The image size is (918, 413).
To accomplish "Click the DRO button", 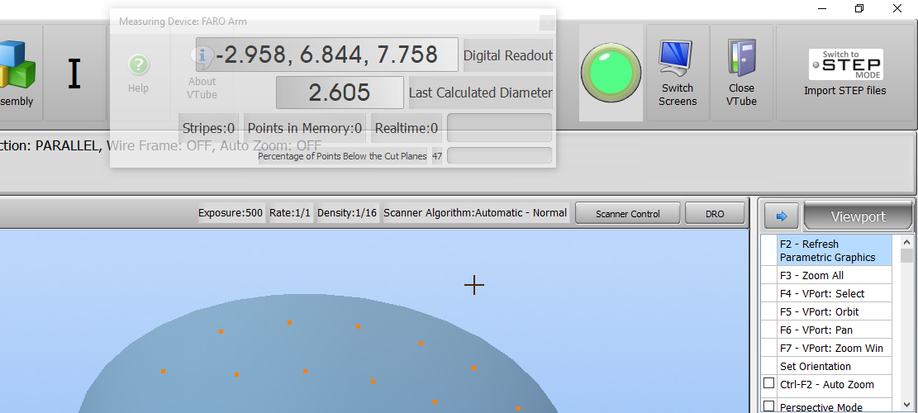I will click(x=715, y=214).
